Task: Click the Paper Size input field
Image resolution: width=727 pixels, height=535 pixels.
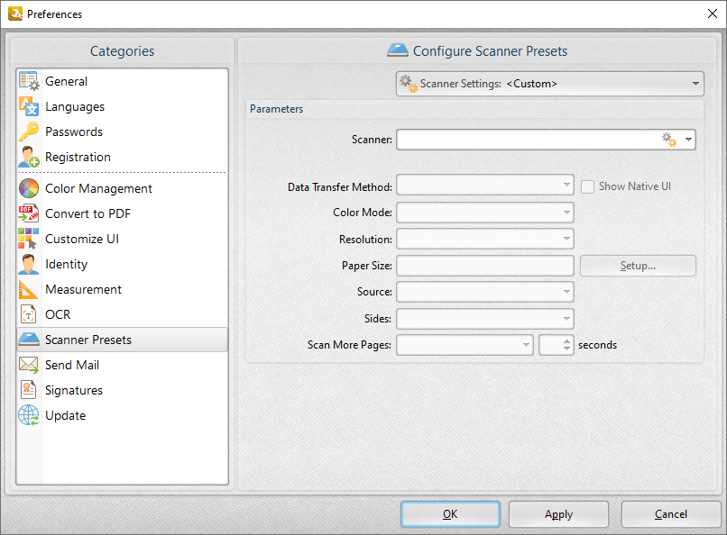Action: pyautogui.click(x=485, y=266)
